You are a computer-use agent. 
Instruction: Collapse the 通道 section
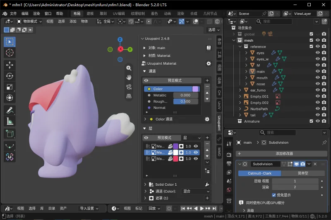coord(144,71)
